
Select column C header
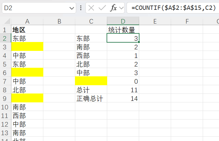[x=91, y=21]
